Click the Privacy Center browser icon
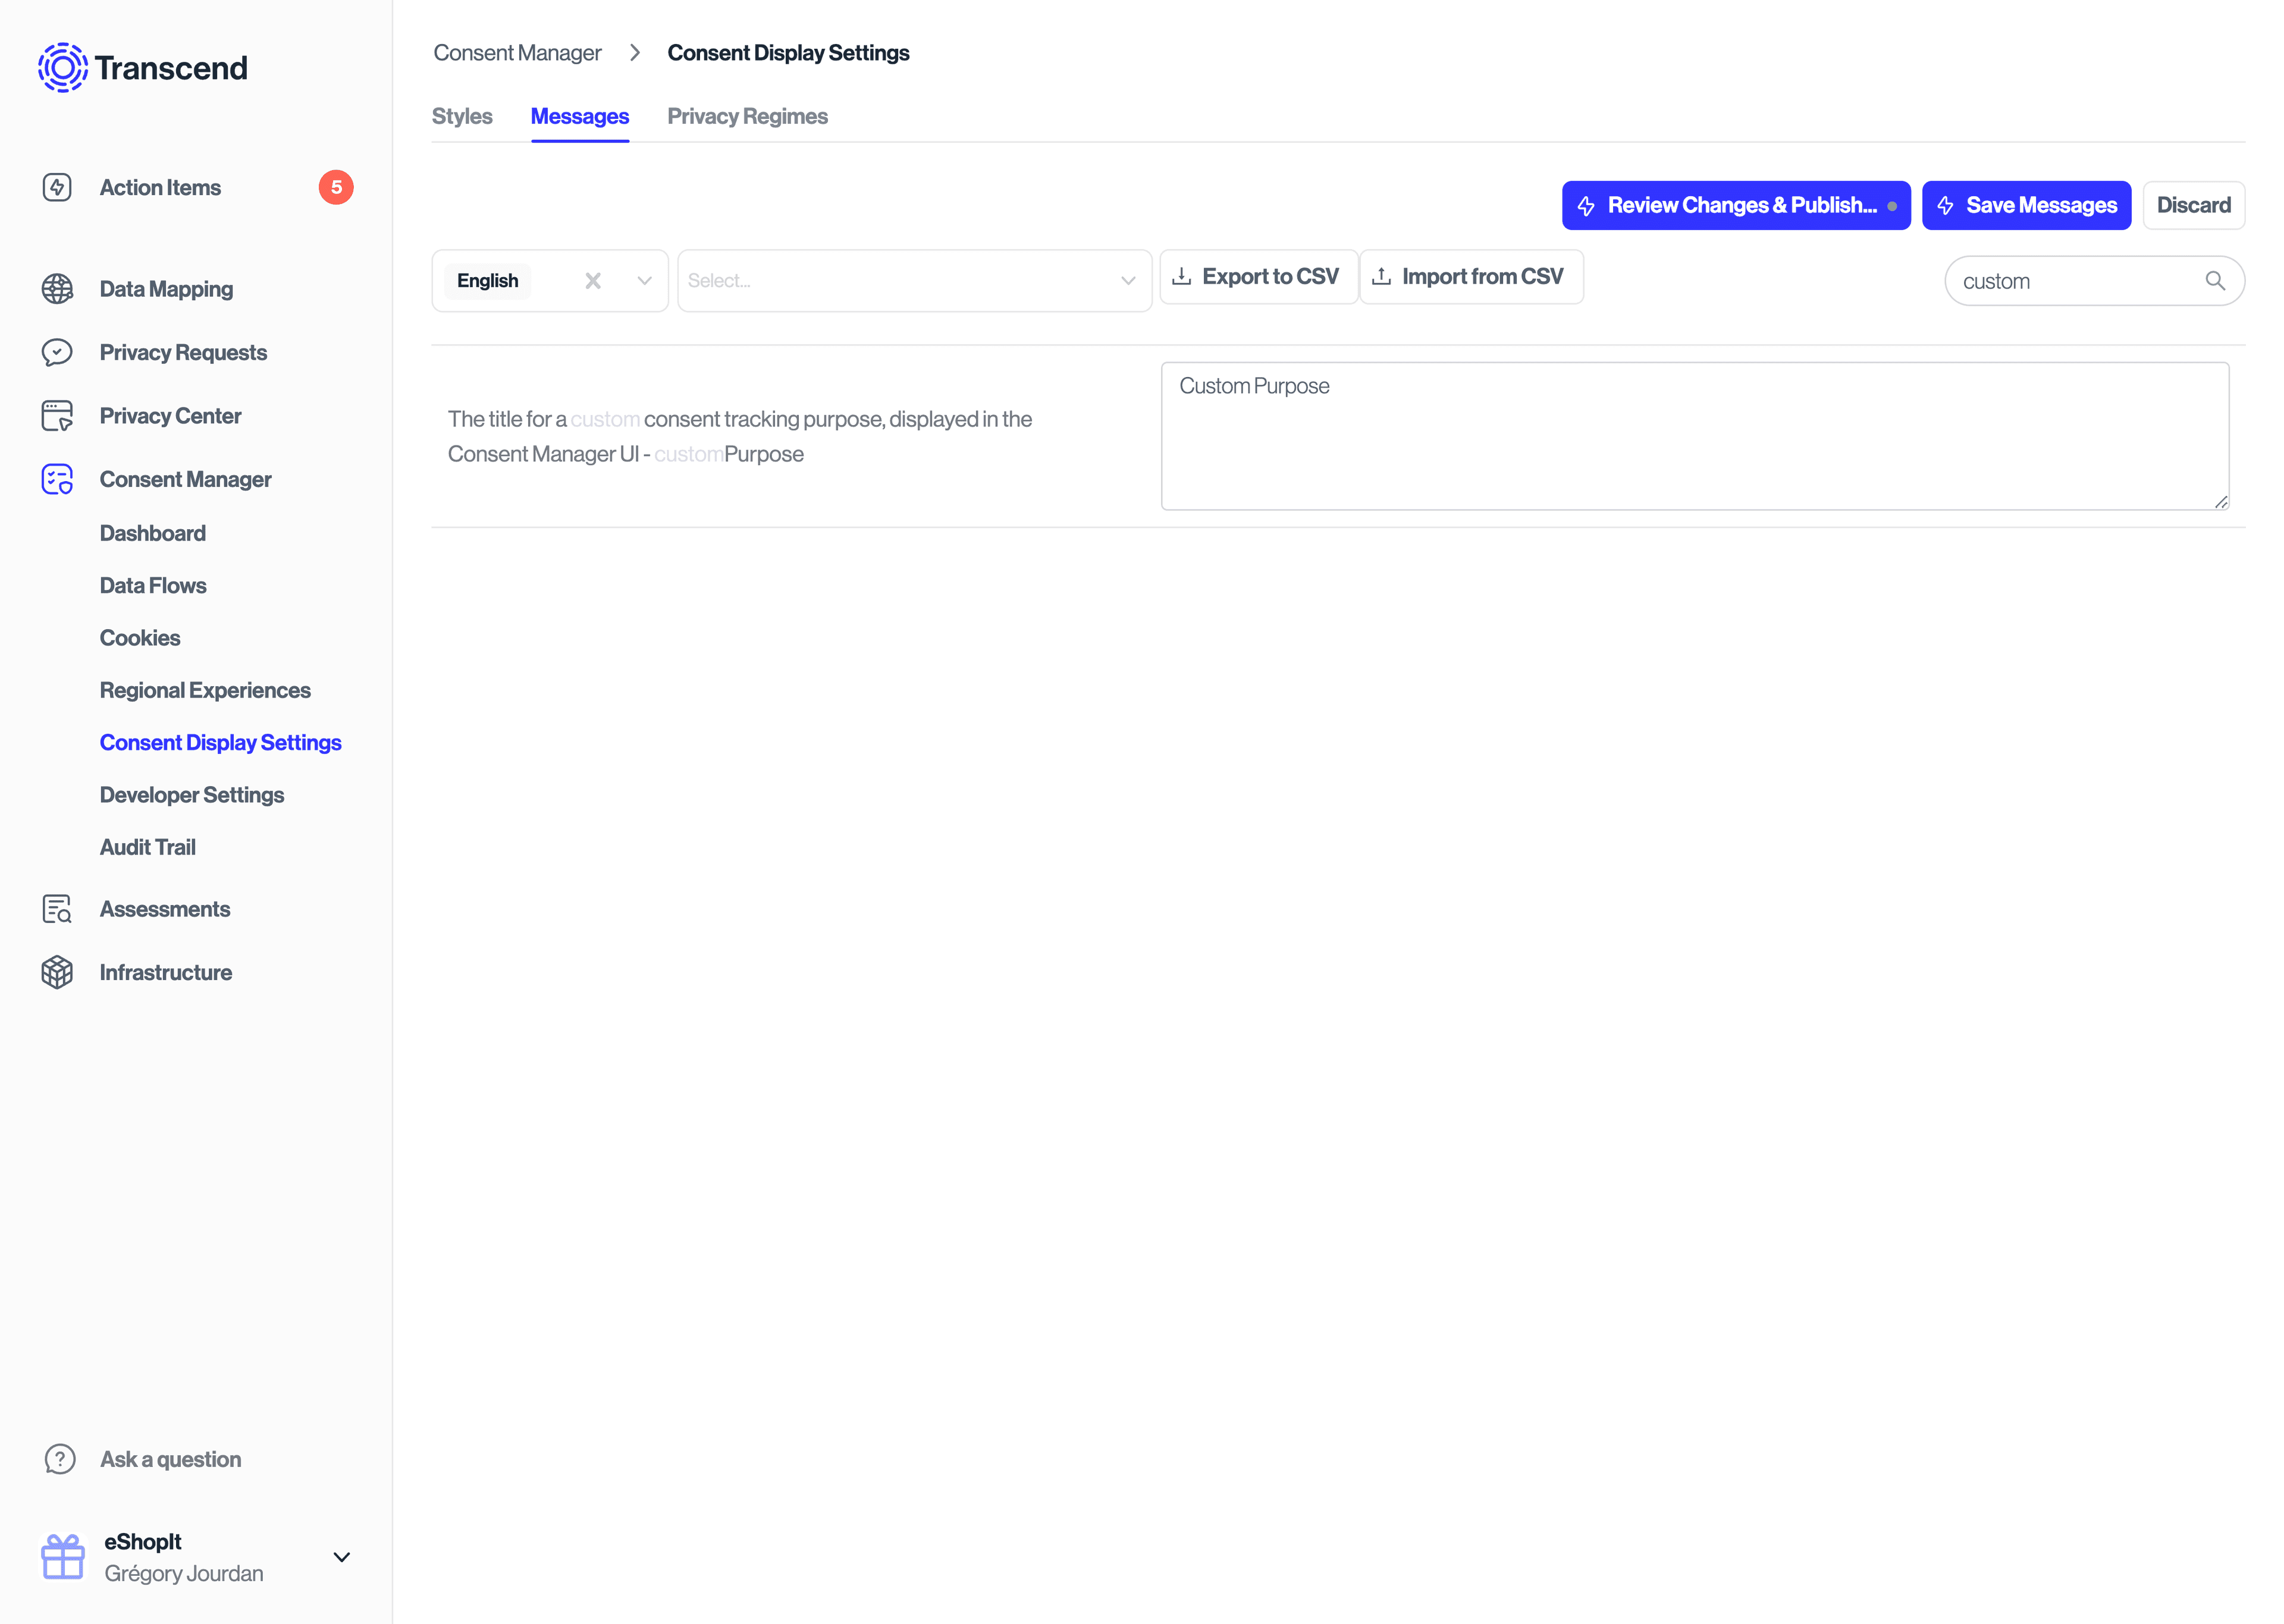The width and height of the screenshot is (2284, 1624). [x=57, y=416]
